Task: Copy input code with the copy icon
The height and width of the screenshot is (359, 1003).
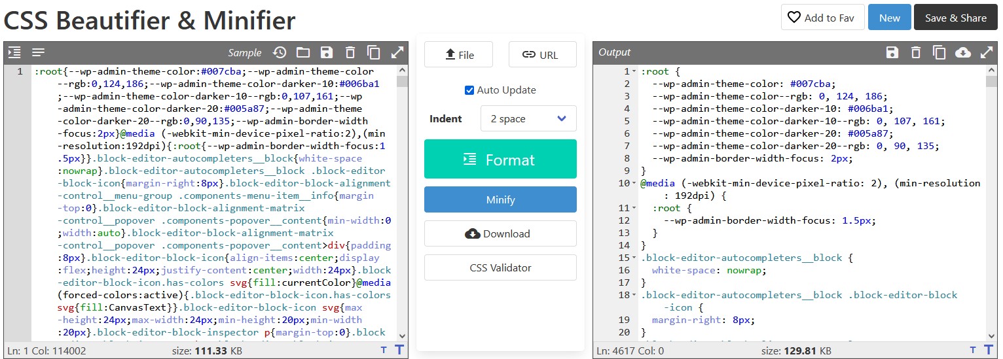Action: click(374, 52)
